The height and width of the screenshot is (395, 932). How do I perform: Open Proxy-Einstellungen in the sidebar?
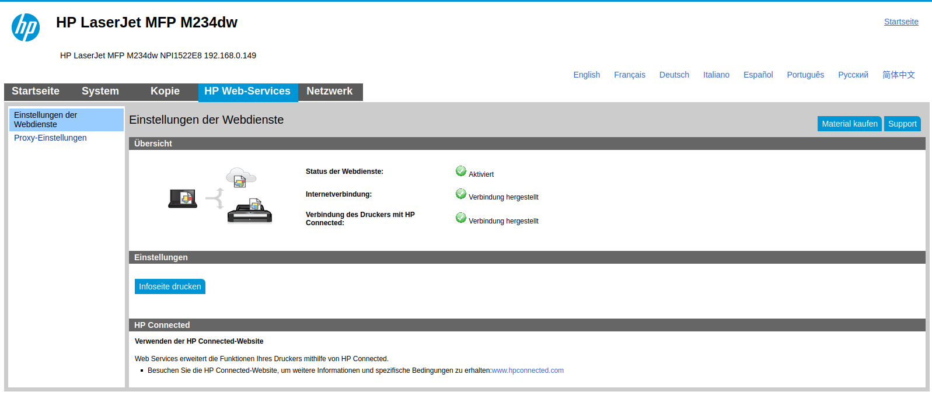point(50,138)
